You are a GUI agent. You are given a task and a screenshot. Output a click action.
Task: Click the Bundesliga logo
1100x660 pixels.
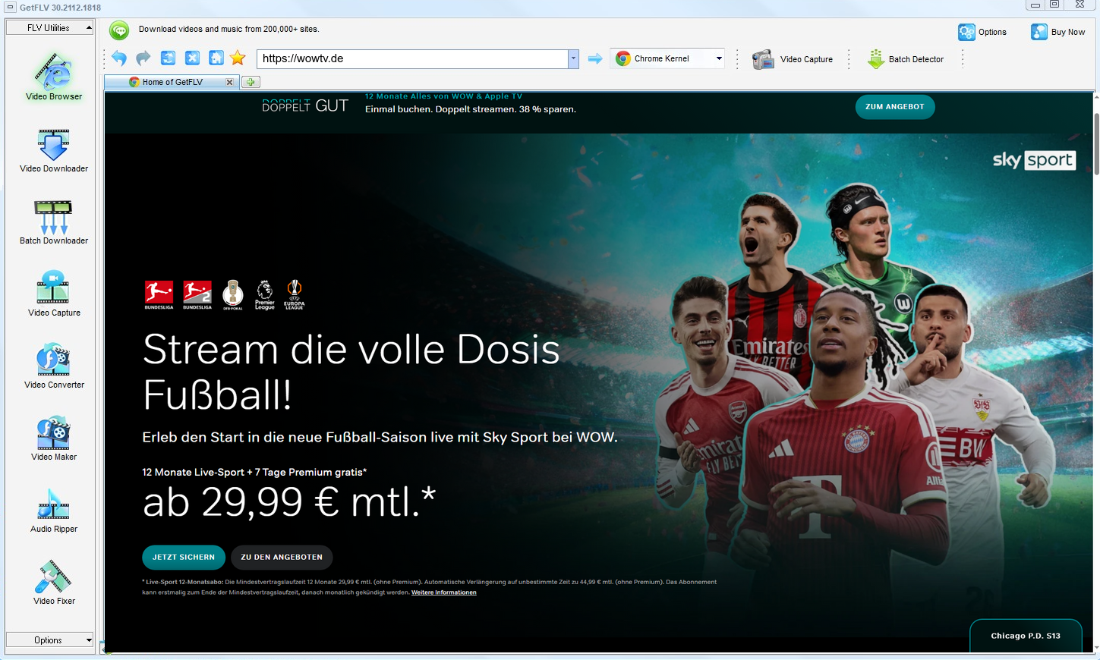click(159, 295)
